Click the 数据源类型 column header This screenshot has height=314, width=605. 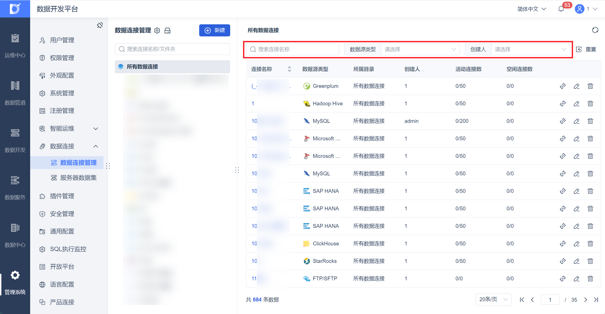(315, 69)
